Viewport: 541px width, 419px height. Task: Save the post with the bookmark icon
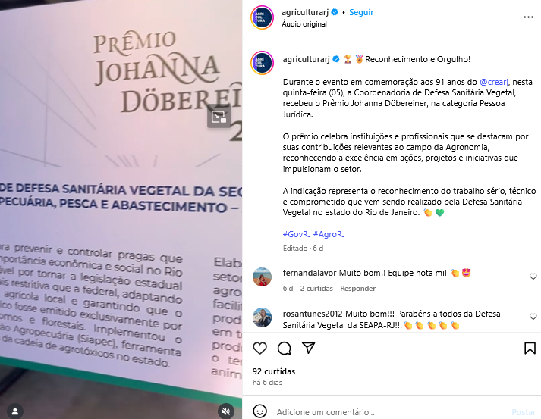[530, 349]
